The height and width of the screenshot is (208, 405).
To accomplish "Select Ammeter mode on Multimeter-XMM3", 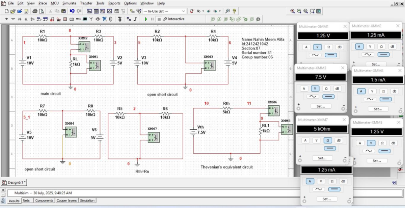I will [x=304, y=88].
